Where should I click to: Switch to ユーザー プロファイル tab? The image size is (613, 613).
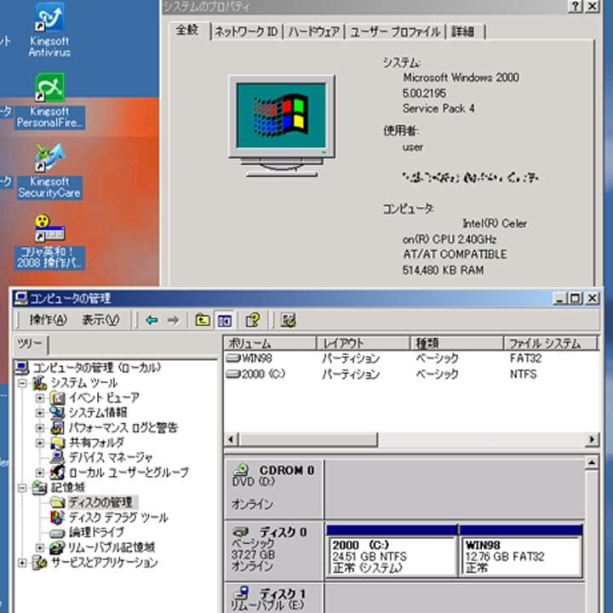[x=395, y=32]
